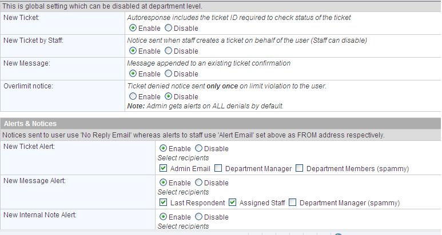
Task: Check Department Manager (spammy) for New Message Alert
Action: [293, 202]
